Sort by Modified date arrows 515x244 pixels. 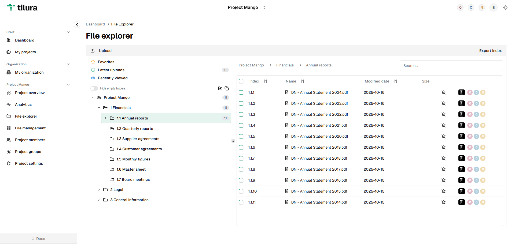click(x=396, y=81)
